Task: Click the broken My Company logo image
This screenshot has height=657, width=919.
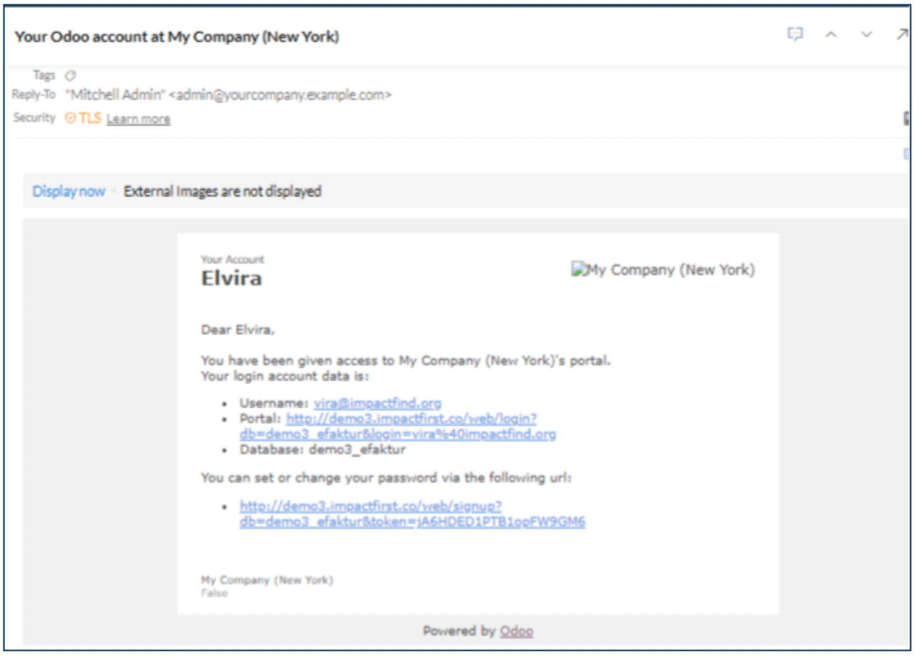Action: click(x=663, y=270)
